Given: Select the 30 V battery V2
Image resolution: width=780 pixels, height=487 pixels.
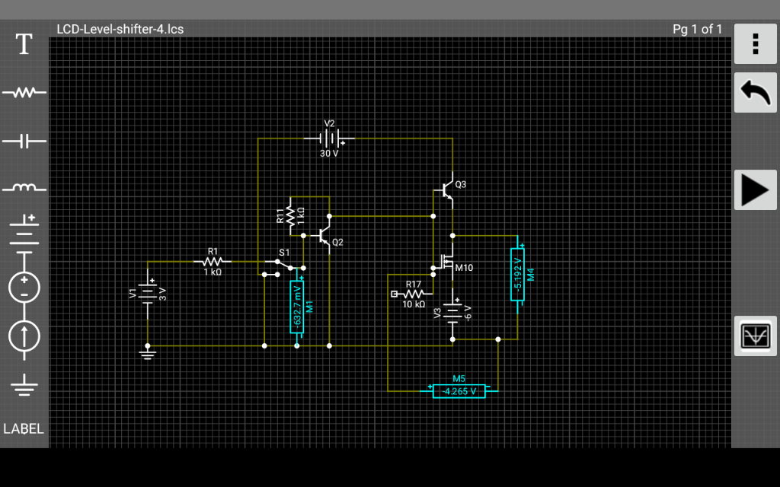Looking at the screenshot, I should tap(329, 138).
